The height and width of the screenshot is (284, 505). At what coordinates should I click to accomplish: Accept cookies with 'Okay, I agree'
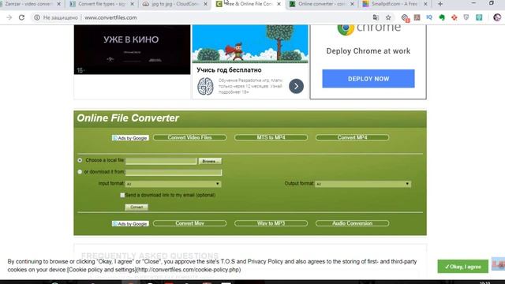[463, 267]
